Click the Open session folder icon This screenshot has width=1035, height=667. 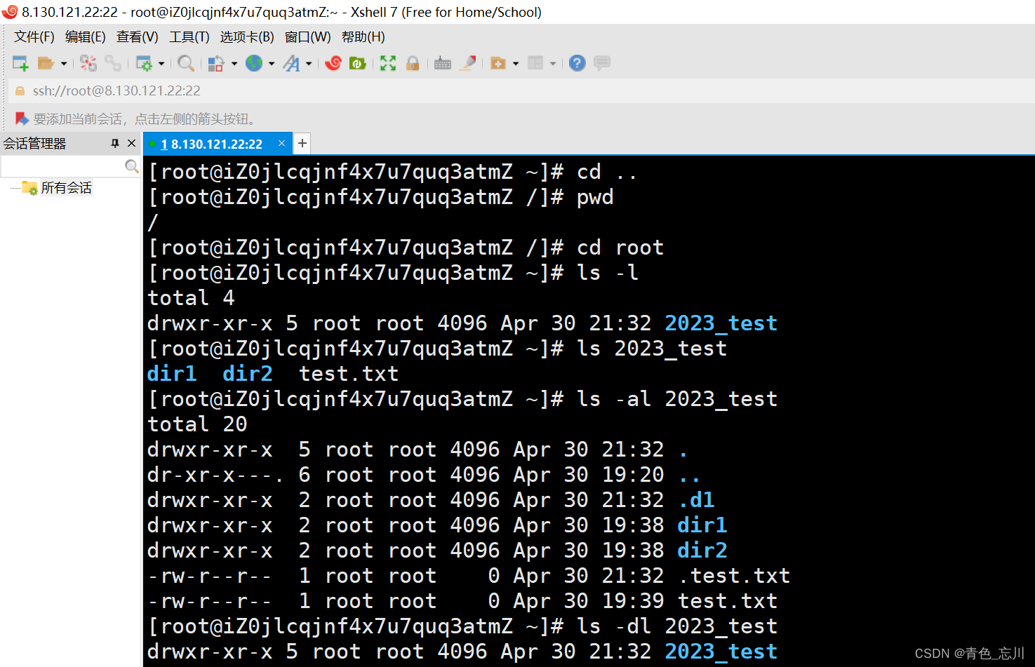coord(46,63)
